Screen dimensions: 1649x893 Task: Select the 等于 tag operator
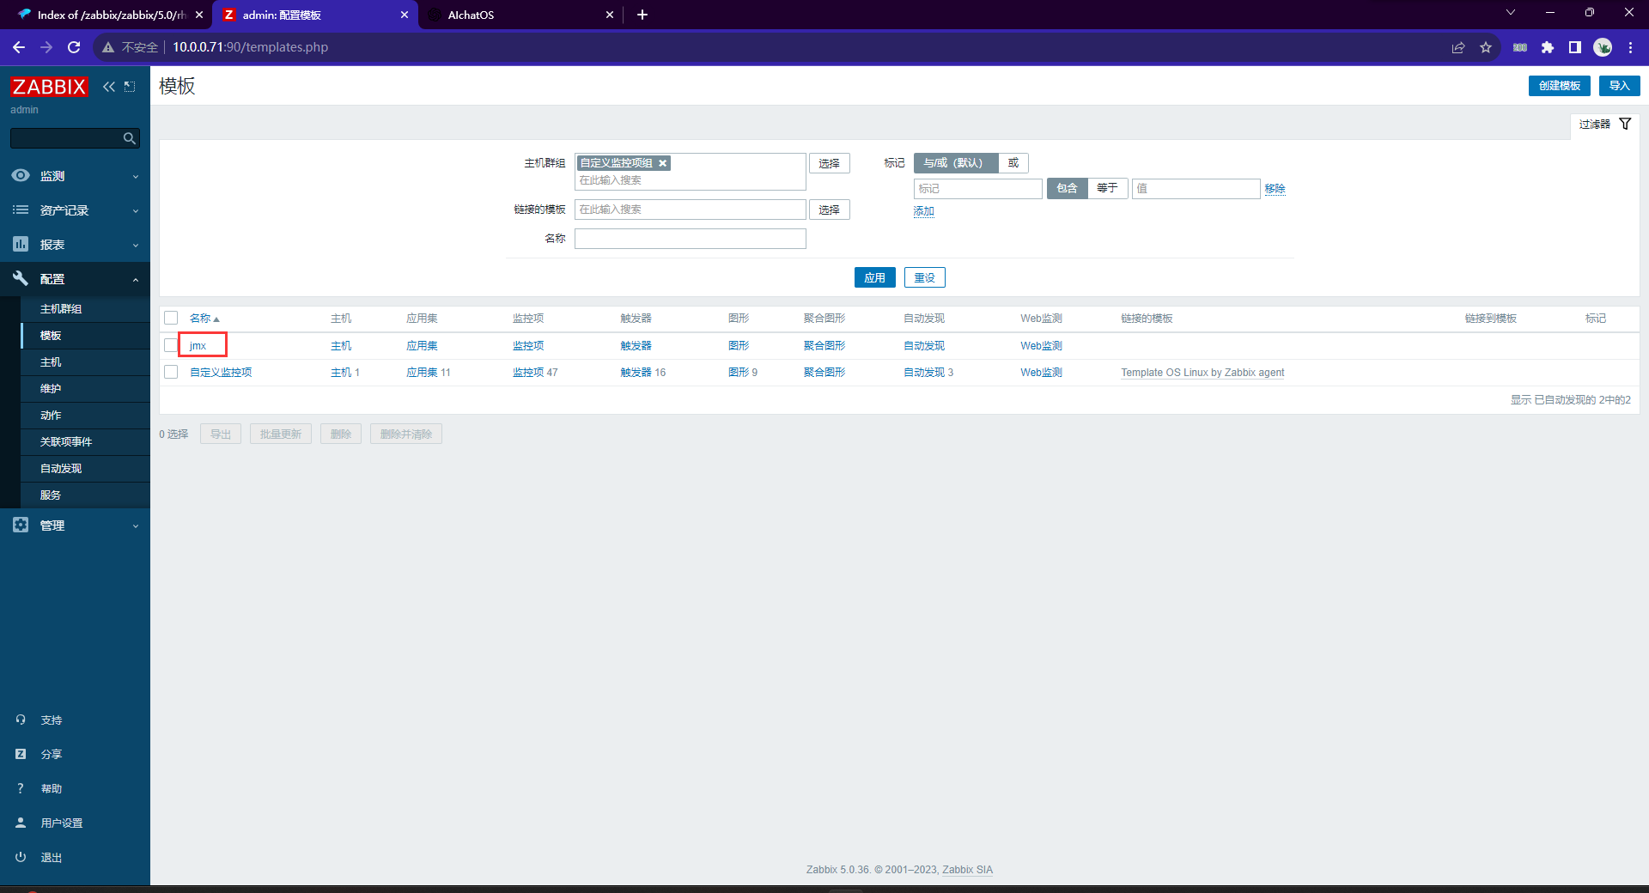tap(1107, 188)
